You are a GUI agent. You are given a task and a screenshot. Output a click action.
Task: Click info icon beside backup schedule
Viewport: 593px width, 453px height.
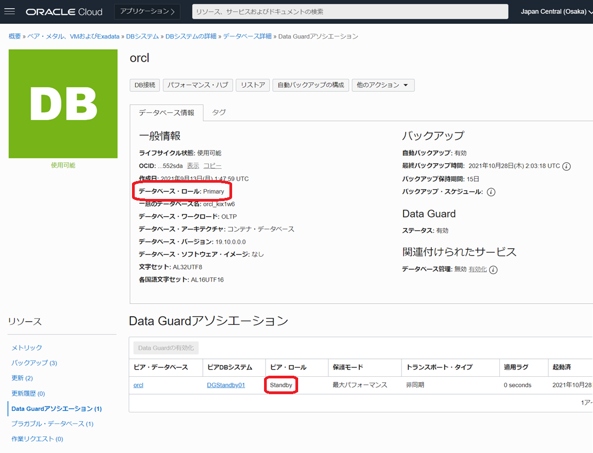[x=491, y=192]
